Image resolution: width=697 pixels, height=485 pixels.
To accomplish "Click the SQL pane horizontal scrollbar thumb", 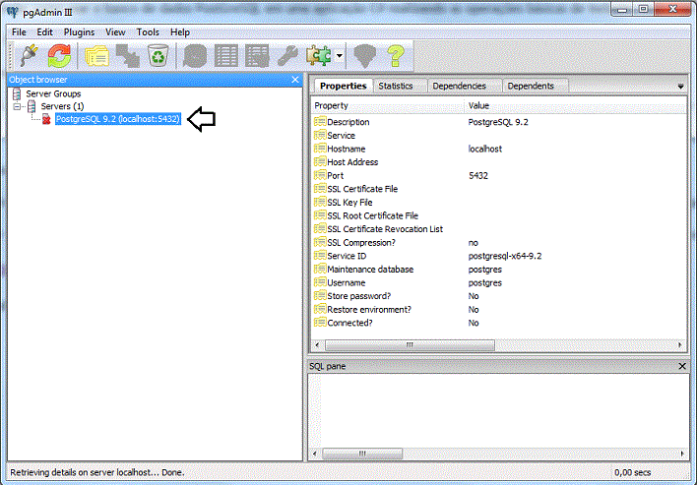I will click(x=362, y=454).
